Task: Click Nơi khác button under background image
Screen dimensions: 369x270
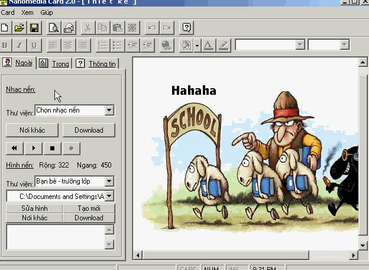Action: coord(34,218)
